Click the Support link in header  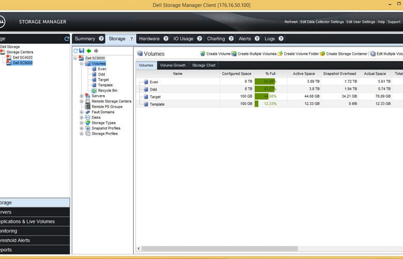click(394, 22)
